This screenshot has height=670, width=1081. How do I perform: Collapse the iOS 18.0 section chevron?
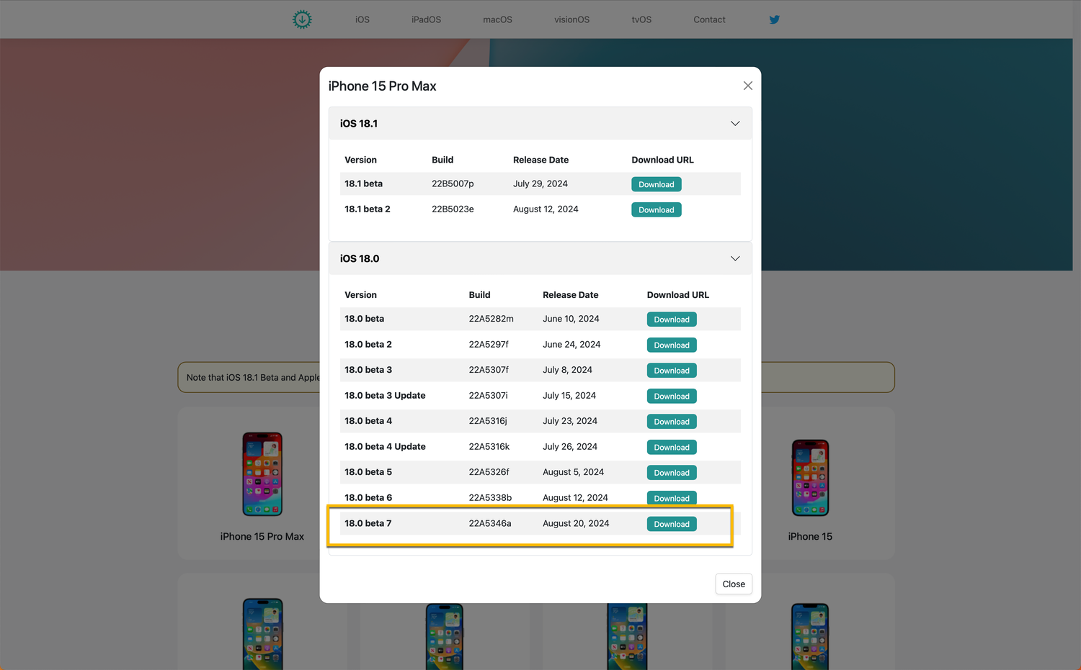[735, 258]
